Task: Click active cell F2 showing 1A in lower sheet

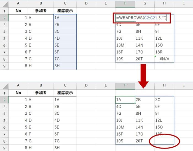Action: 125,100
